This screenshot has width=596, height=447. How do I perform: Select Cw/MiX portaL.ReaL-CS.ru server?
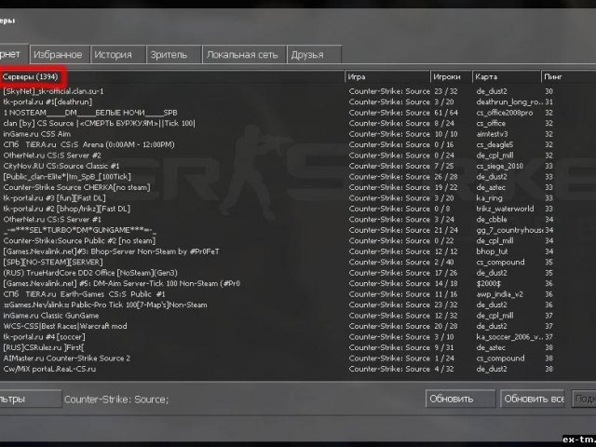[298, 369]
